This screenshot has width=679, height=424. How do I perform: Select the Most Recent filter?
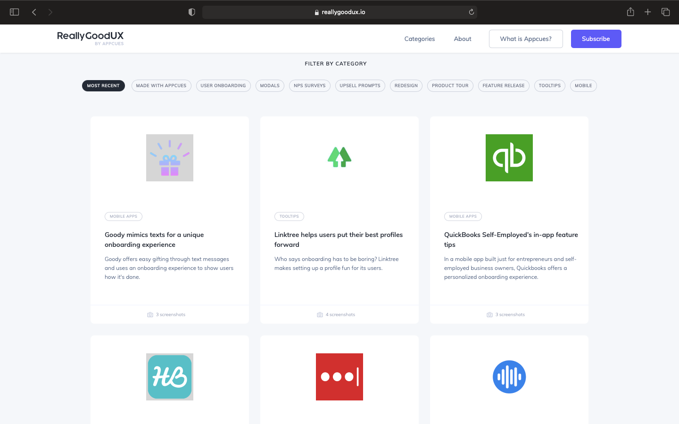point(103,86)
